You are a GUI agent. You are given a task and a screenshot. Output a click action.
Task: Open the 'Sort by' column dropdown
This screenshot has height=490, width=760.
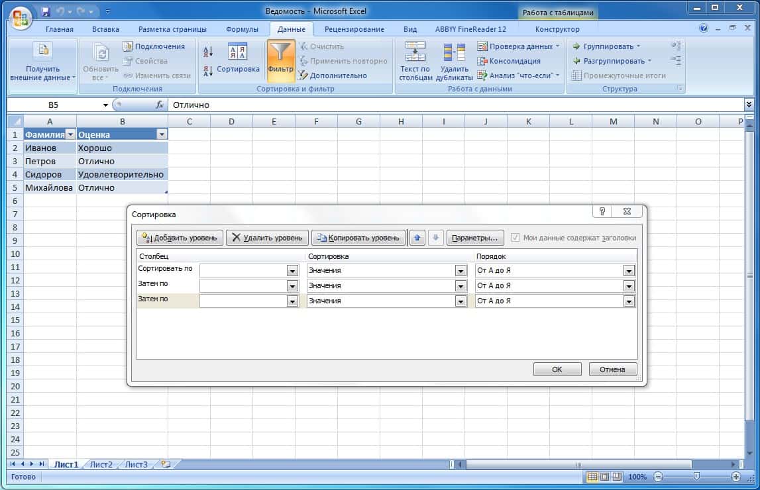292,270
